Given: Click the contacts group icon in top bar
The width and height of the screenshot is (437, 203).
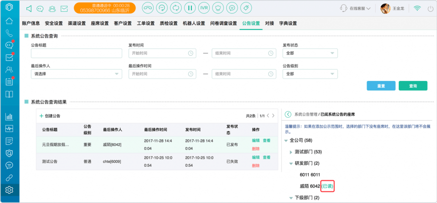Looking at the screenshot, I should [x=52, y=9].
